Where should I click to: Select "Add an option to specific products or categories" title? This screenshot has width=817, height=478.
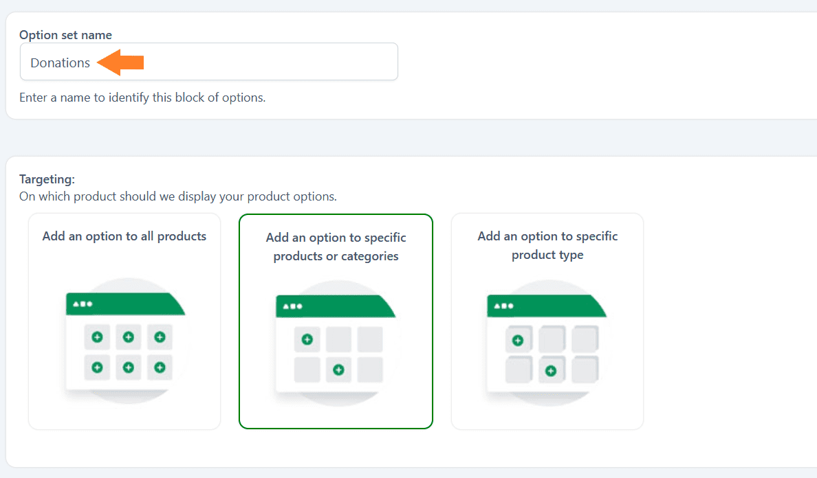336,247
